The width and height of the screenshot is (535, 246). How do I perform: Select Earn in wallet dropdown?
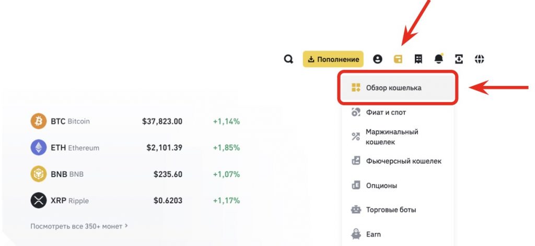coord(373,235)
